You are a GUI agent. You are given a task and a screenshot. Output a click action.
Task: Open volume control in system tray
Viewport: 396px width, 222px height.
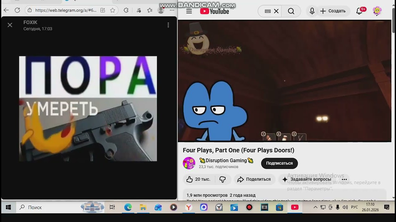point(345,207)
